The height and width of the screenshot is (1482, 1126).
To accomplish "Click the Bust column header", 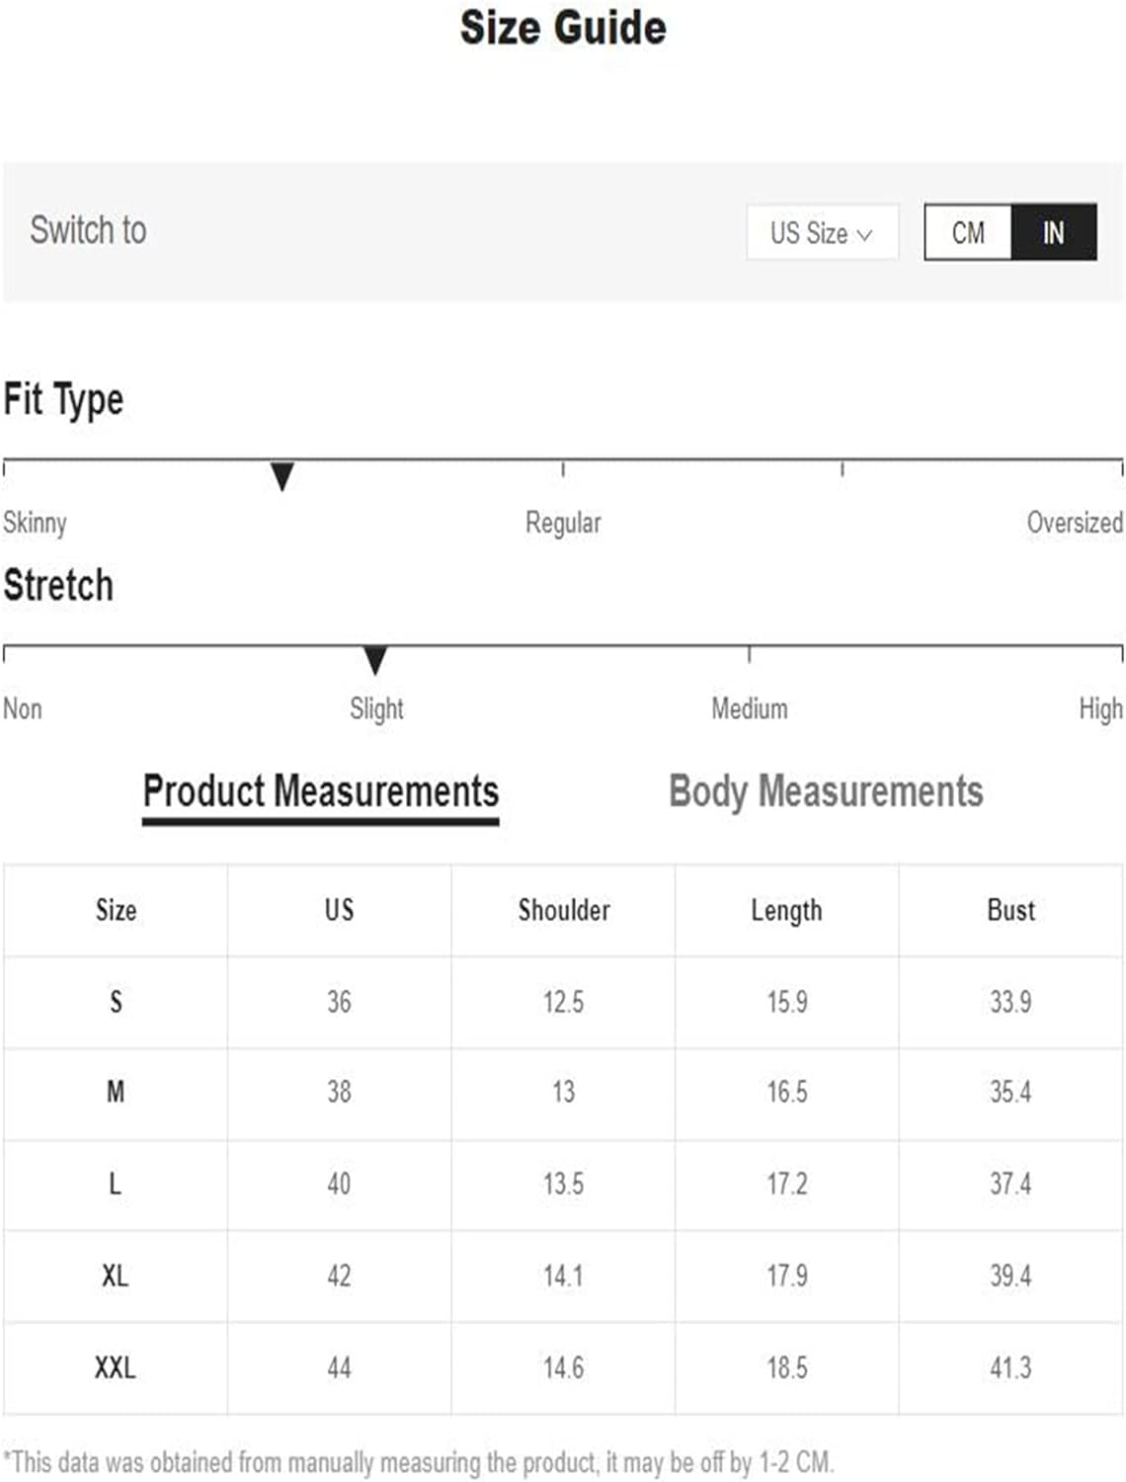I will (1011, 910).
